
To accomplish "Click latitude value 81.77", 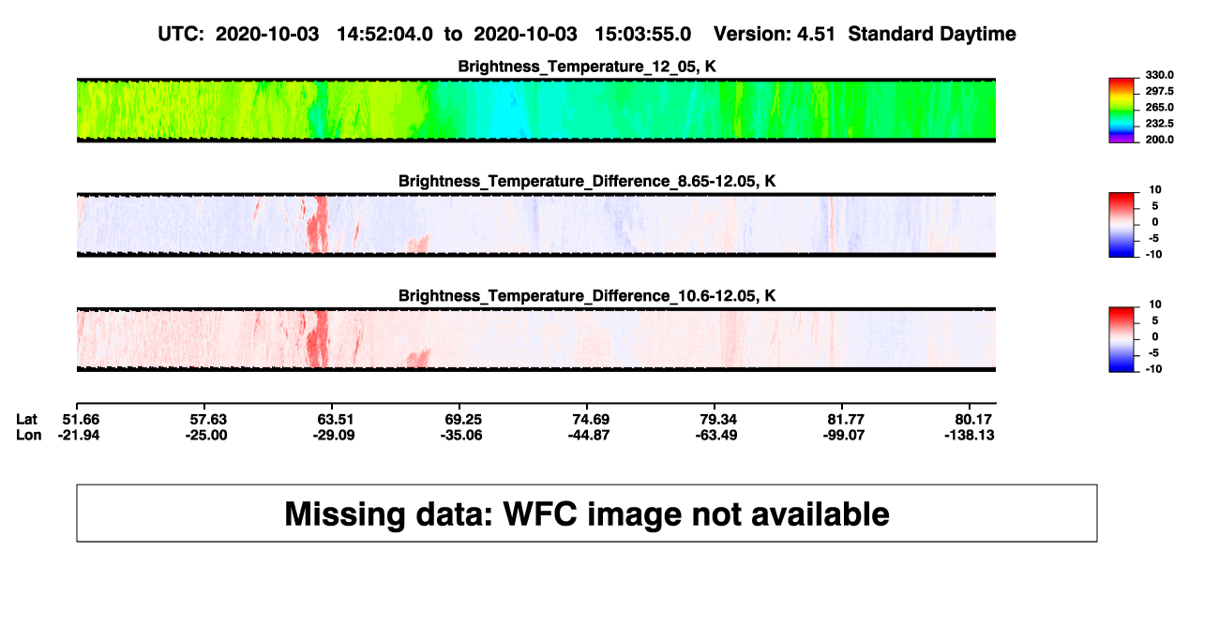I will [846, 419].
